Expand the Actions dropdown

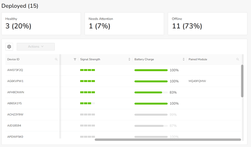pyautogui.click(x=36, y=47)
